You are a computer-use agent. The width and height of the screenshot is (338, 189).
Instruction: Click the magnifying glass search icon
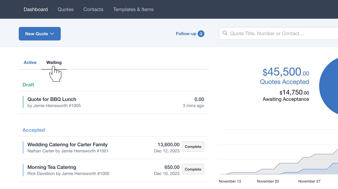[x=225, y=33]
